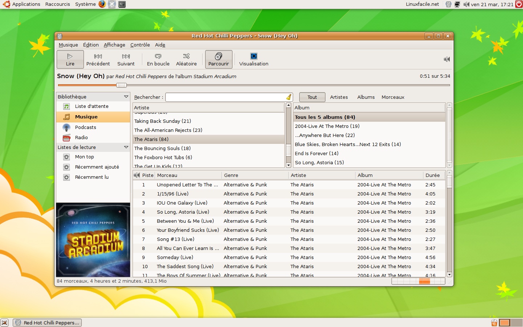Open the Mon top playlist
Image resolution: width=523 pixels, height=327 pixels.
(93, 157)
